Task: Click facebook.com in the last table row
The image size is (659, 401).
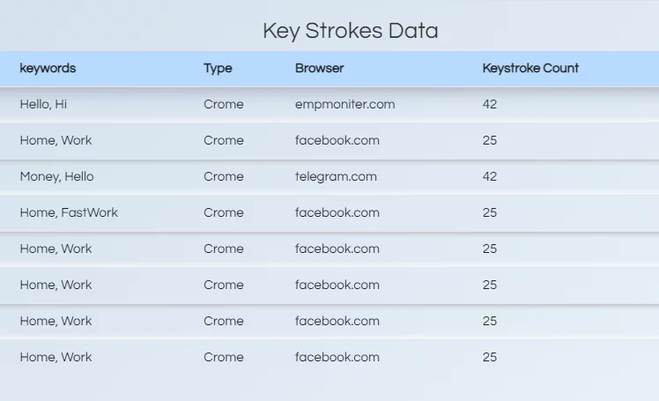Action: [x=337, y=357]
